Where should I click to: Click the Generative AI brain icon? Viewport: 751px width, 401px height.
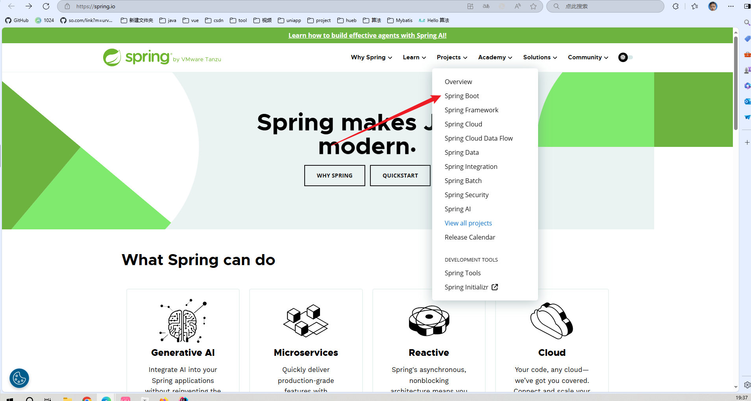pyautogui.click(x=183, y=321)
